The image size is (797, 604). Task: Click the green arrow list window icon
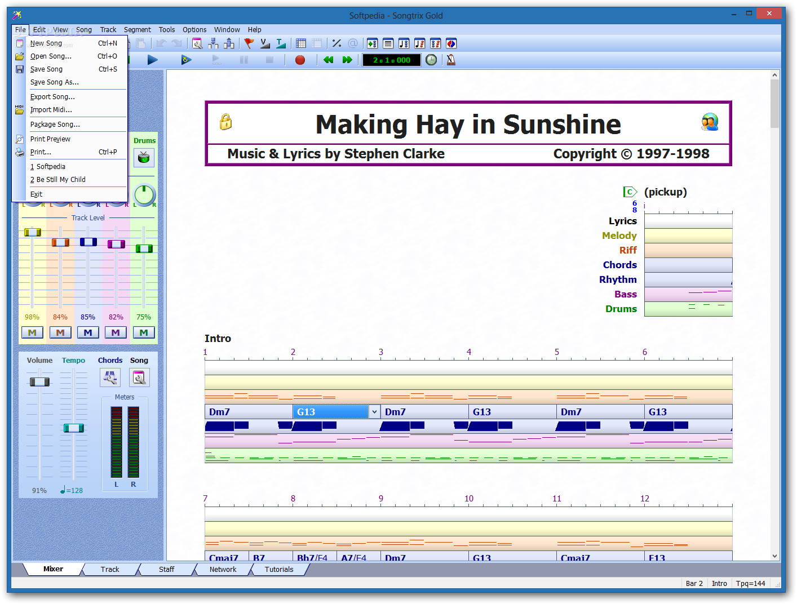tap(373, 43)
